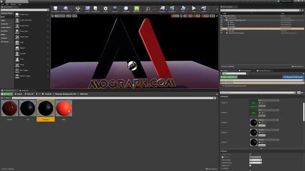Open the Content Browser 2 tab
Image resolution: width=305 pixels, height=171 pixels.
264,71
